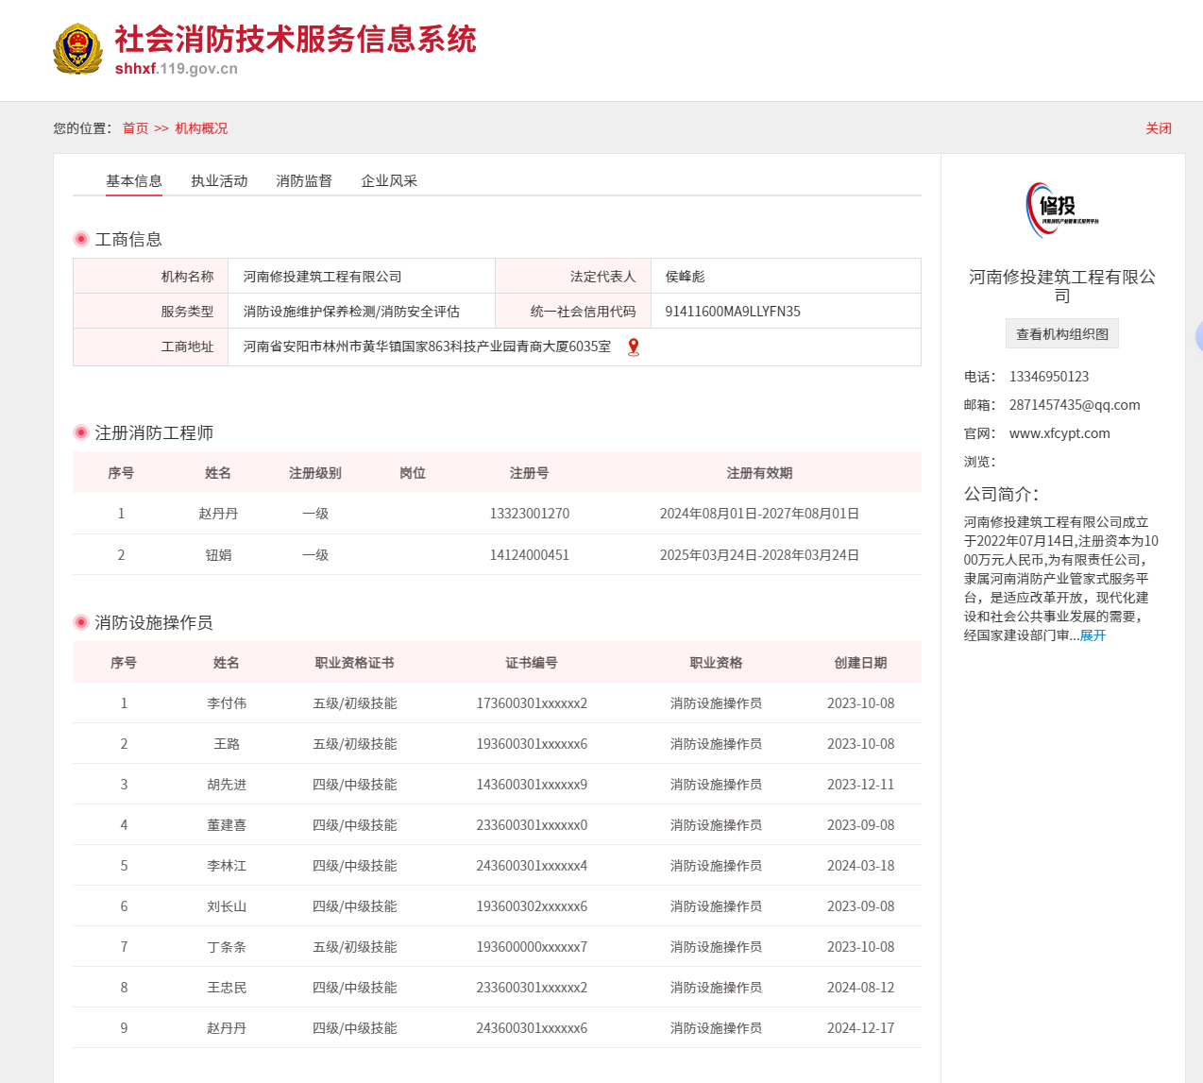The height and width of the screenshot is (1083, 1203).
Task: Click the 公司简介 heading
Action: tap(1001, 494)
